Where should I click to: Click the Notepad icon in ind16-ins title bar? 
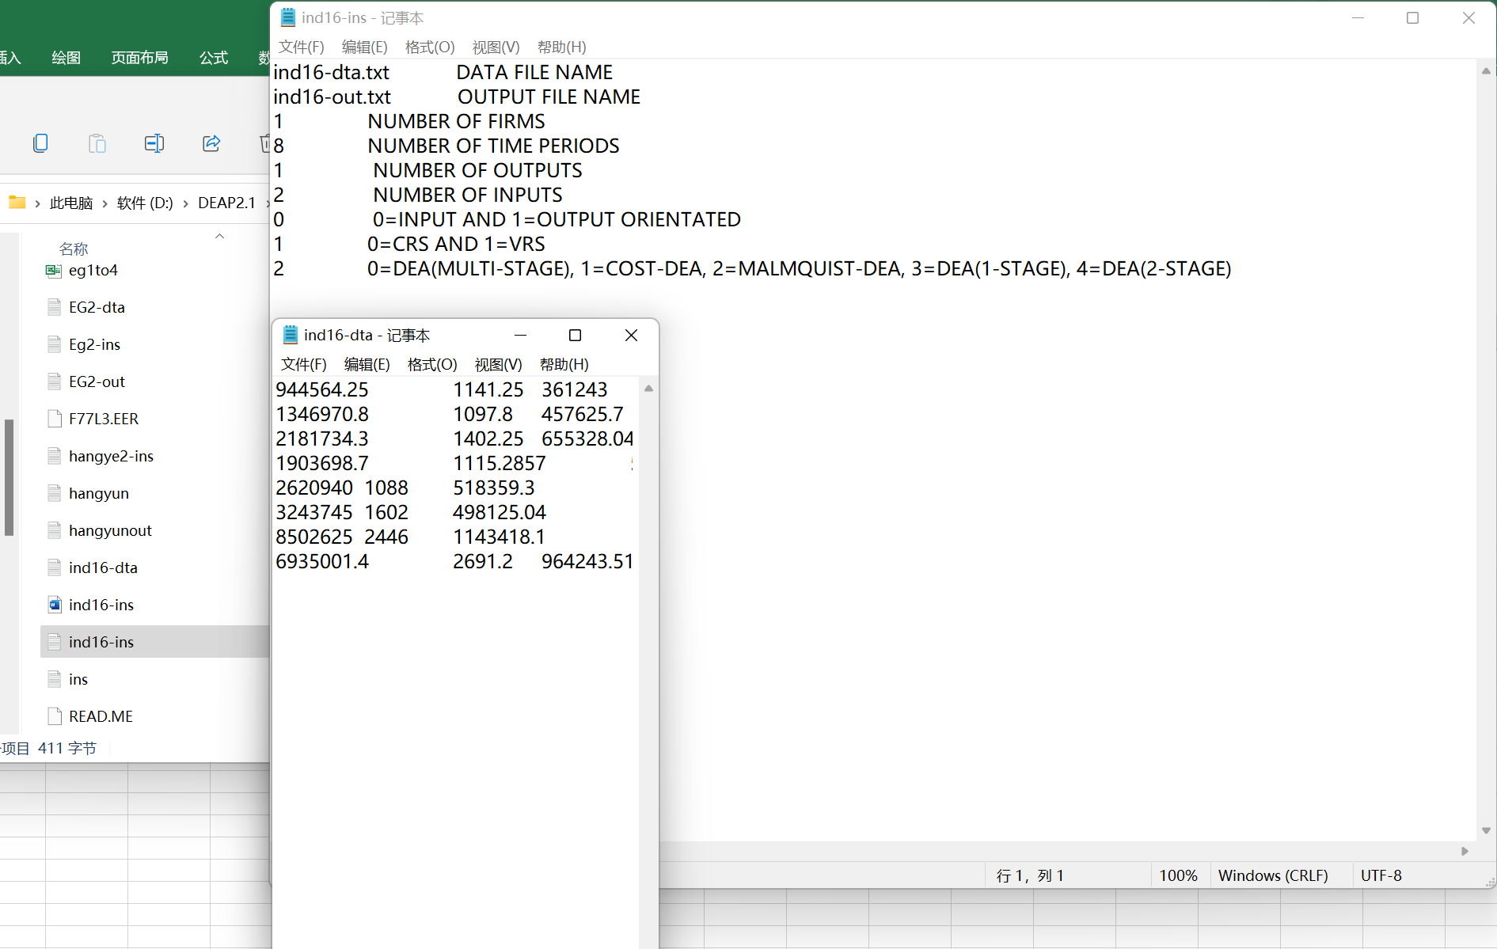[x=288, y=17]
